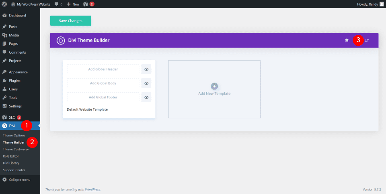Click the user avatar in admin bar
386x194 pixels.
tap(382, 4)
